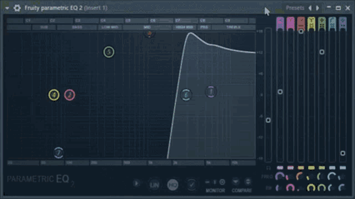
Task: Click the HIGH MID frequency range label
Action: click(185, 27)
